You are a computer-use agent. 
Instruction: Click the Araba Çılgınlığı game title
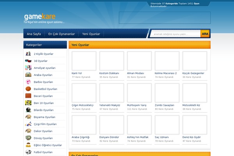click(81, 137)
